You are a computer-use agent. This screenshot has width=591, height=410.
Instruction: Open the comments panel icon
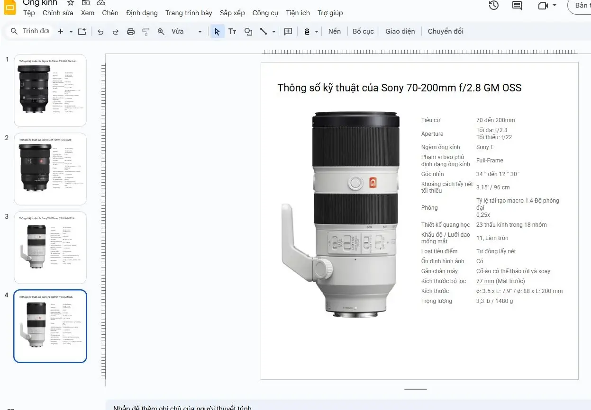(x=517, y=5)
